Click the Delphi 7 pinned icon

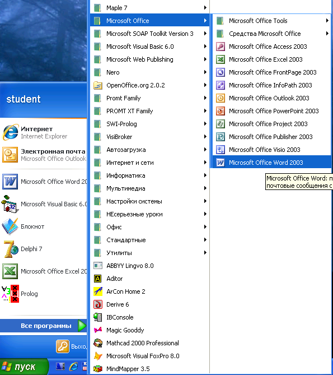click(10, 249)
